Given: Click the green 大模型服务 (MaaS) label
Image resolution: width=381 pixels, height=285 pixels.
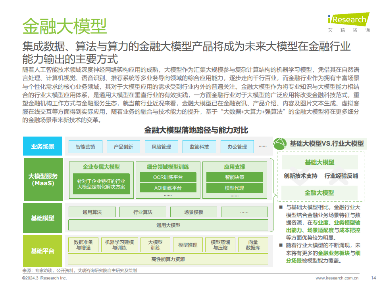Looking at the screenshot, I should [x=42, y=180].
